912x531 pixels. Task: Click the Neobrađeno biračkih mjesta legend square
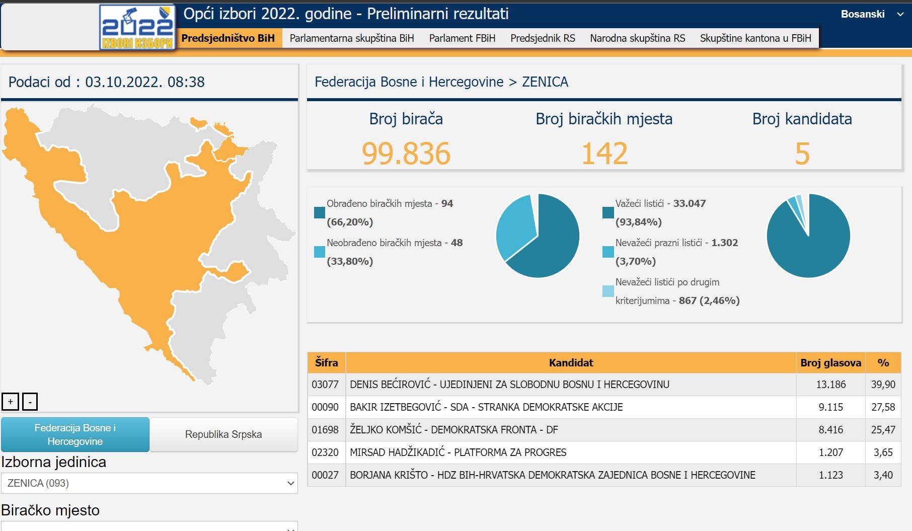click(x=319, y=252)
